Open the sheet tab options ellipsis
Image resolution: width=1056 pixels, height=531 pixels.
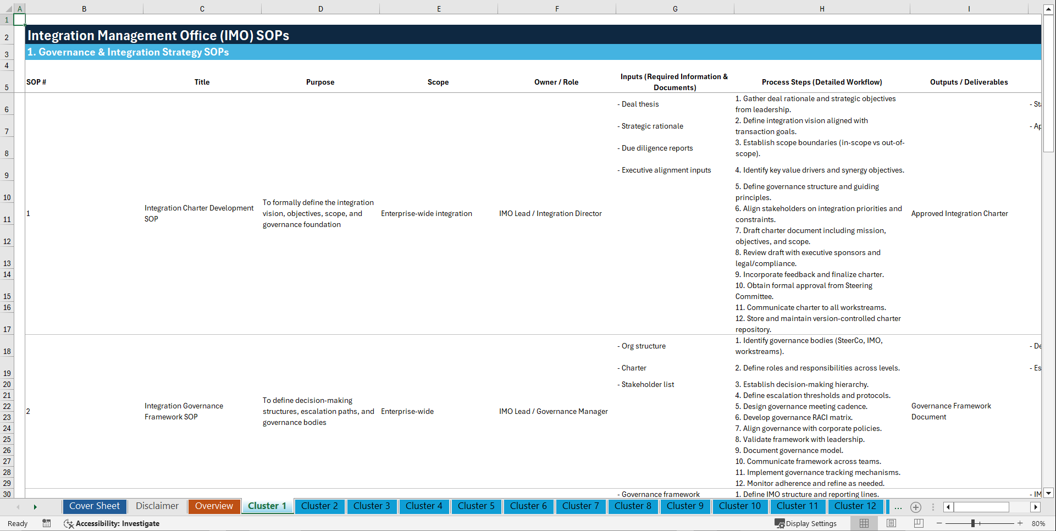click(898, 507)
